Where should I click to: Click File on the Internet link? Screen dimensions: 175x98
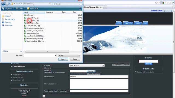(x=94, y=74)
